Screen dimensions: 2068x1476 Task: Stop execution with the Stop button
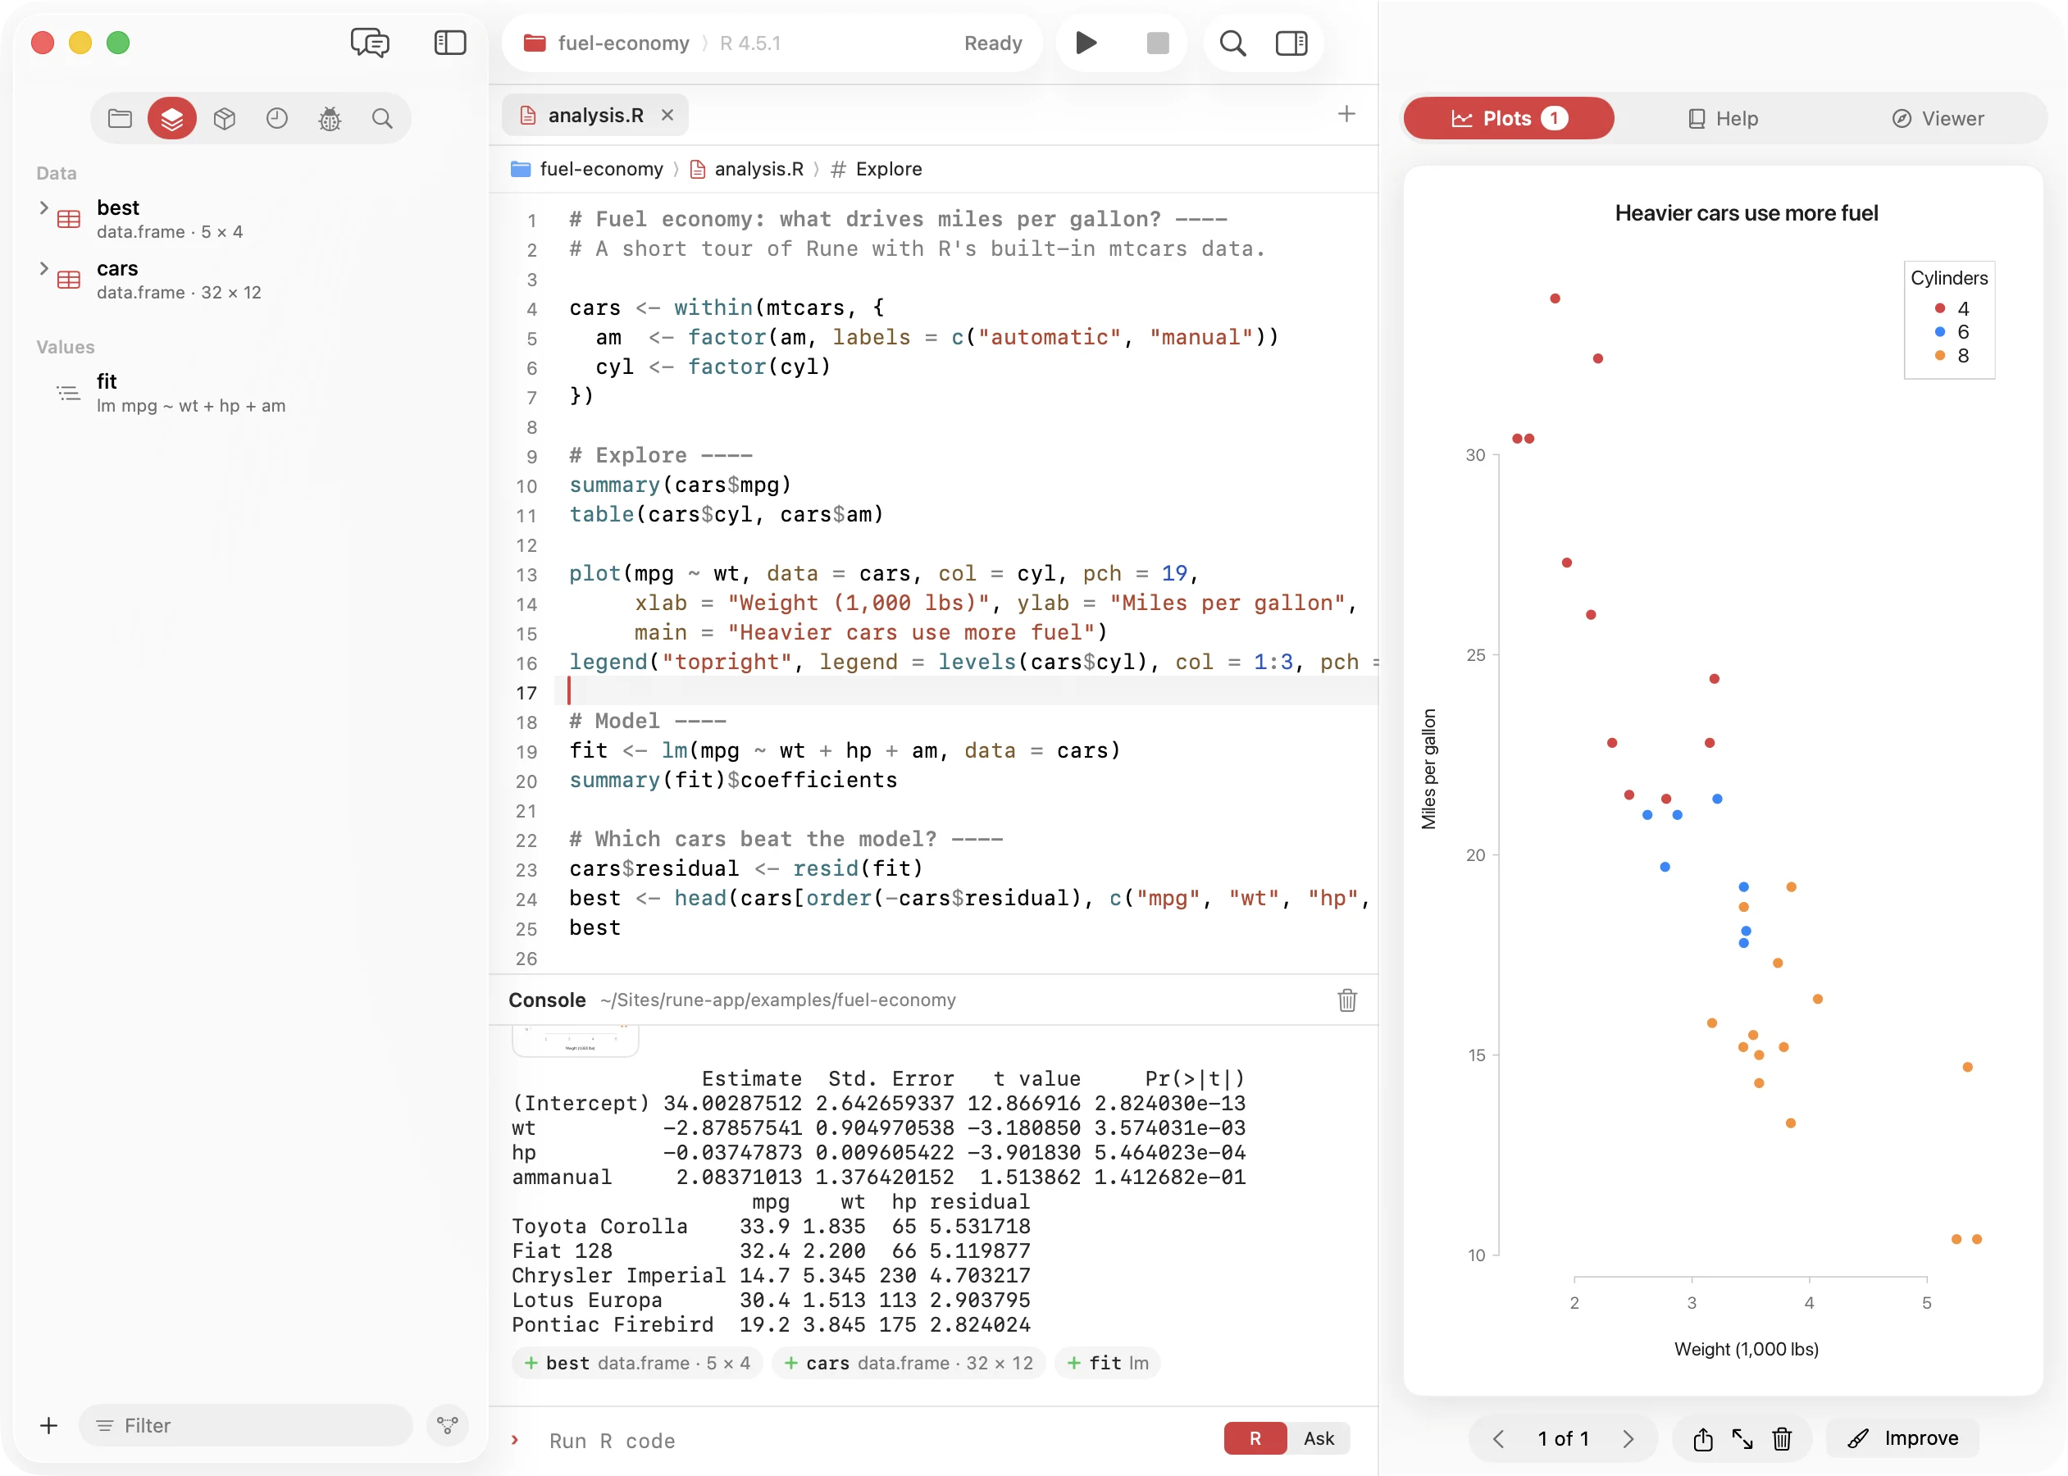click(1158, 43)
